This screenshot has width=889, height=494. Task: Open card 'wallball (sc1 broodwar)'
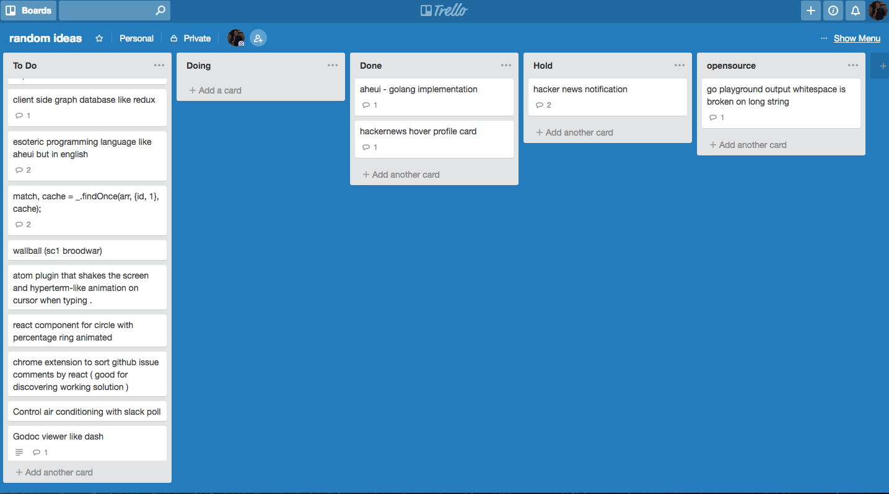point(87,251)
